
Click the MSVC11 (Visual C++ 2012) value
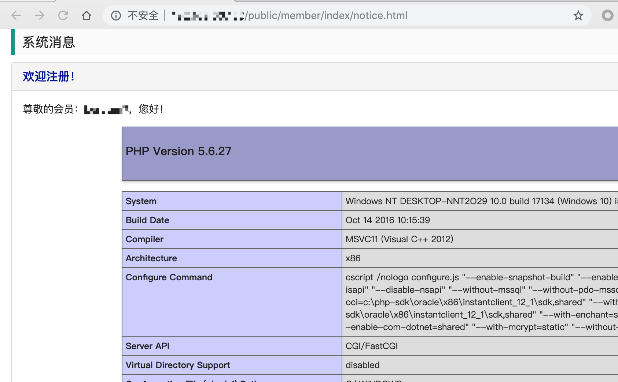pyautogui.click(x=480, y=239)
